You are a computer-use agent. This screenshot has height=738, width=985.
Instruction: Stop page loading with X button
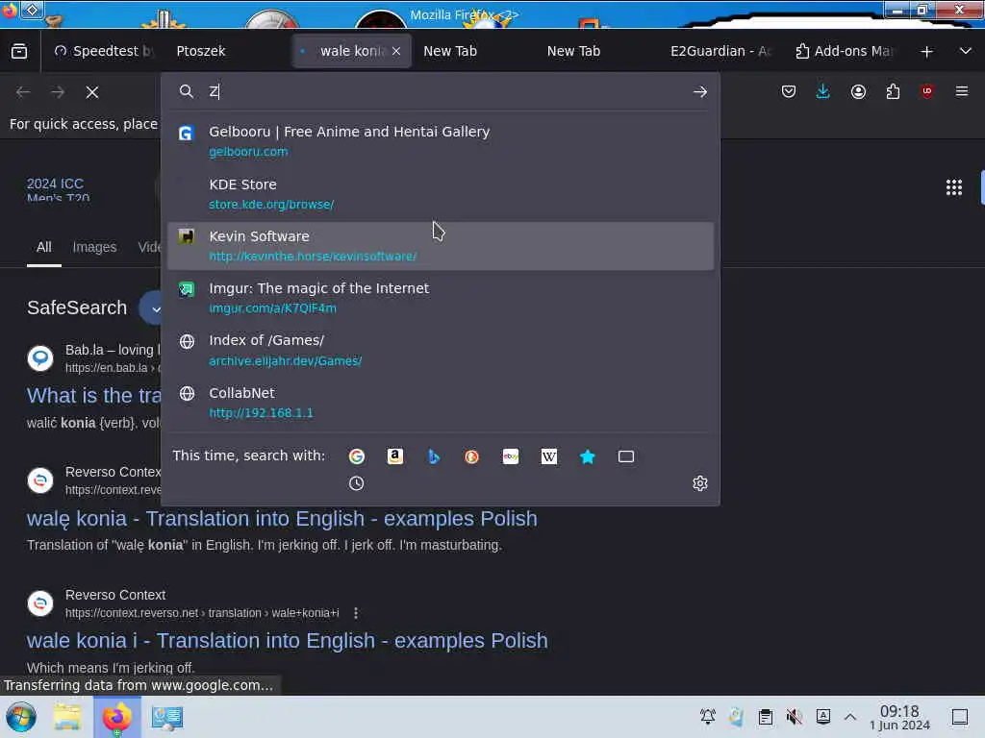92,92
